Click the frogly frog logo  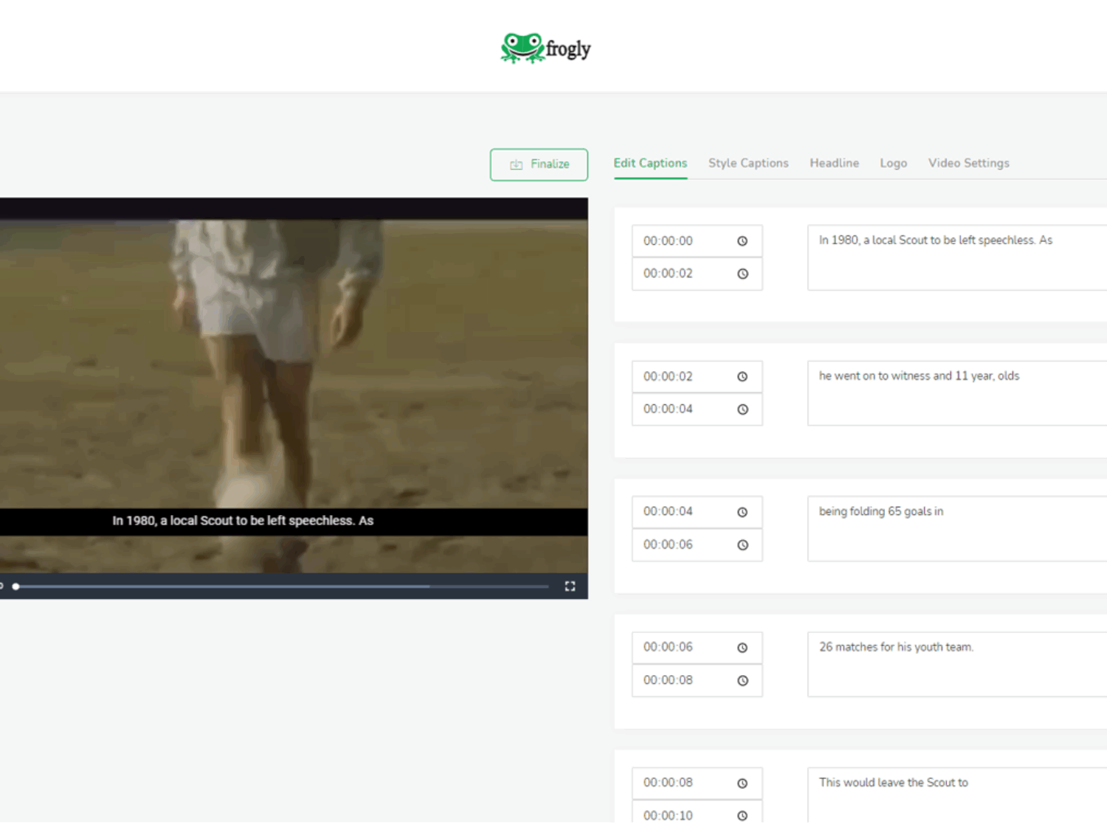click(545, 48)
